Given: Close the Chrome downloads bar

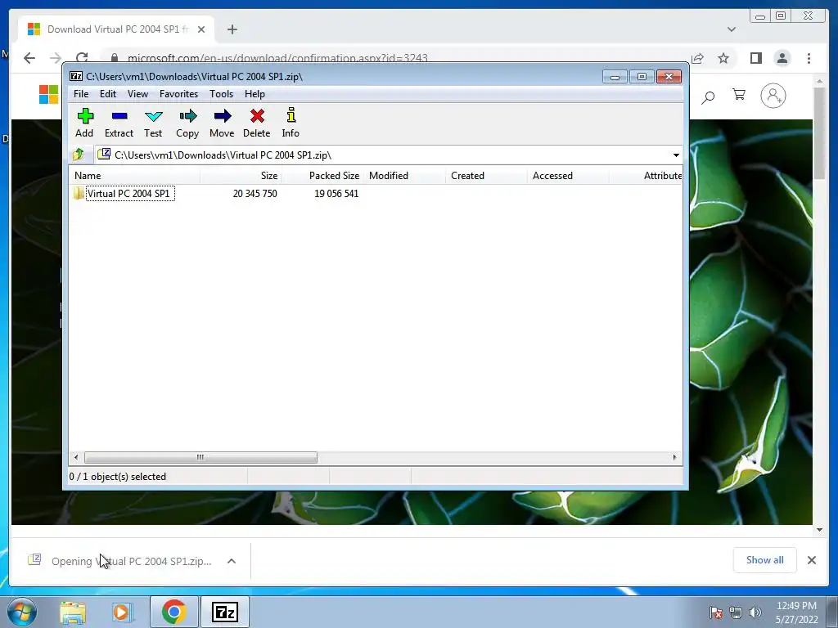Looking at the screenshot, I should click(812, 560).
